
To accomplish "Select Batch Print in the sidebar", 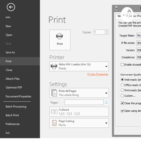I will click(12, 115).
